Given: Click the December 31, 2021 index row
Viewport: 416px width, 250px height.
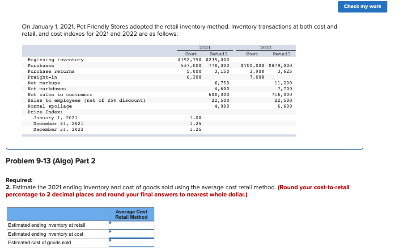Looking at the screenshot, I should point(58,124).
